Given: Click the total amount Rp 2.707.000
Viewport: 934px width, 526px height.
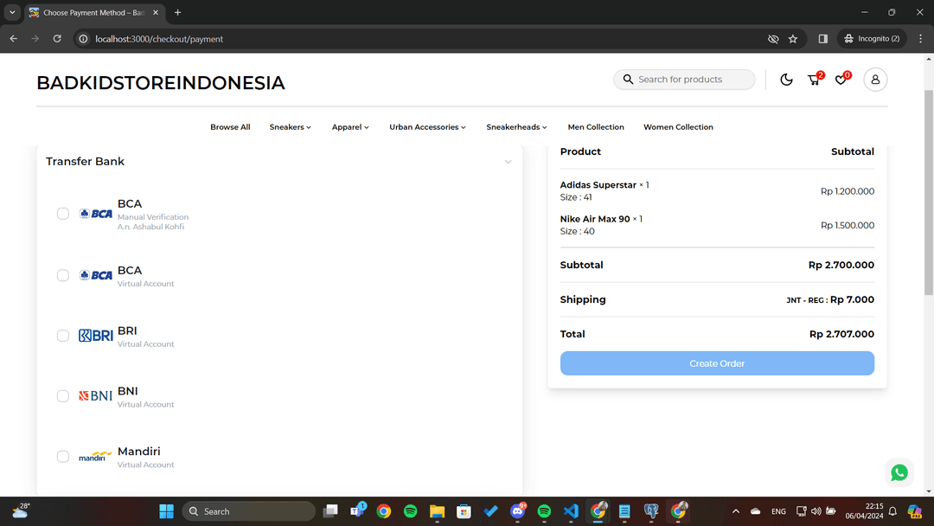Looking at the screenshot, I should coord(841,334).
